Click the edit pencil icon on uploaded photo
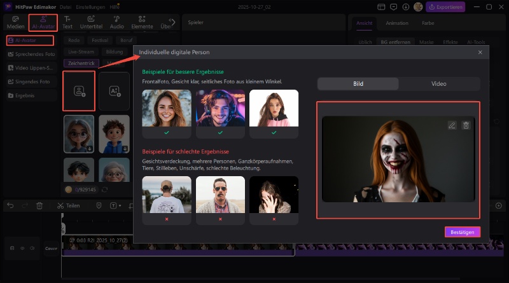The image size is (509, 283). coord(452,126)
